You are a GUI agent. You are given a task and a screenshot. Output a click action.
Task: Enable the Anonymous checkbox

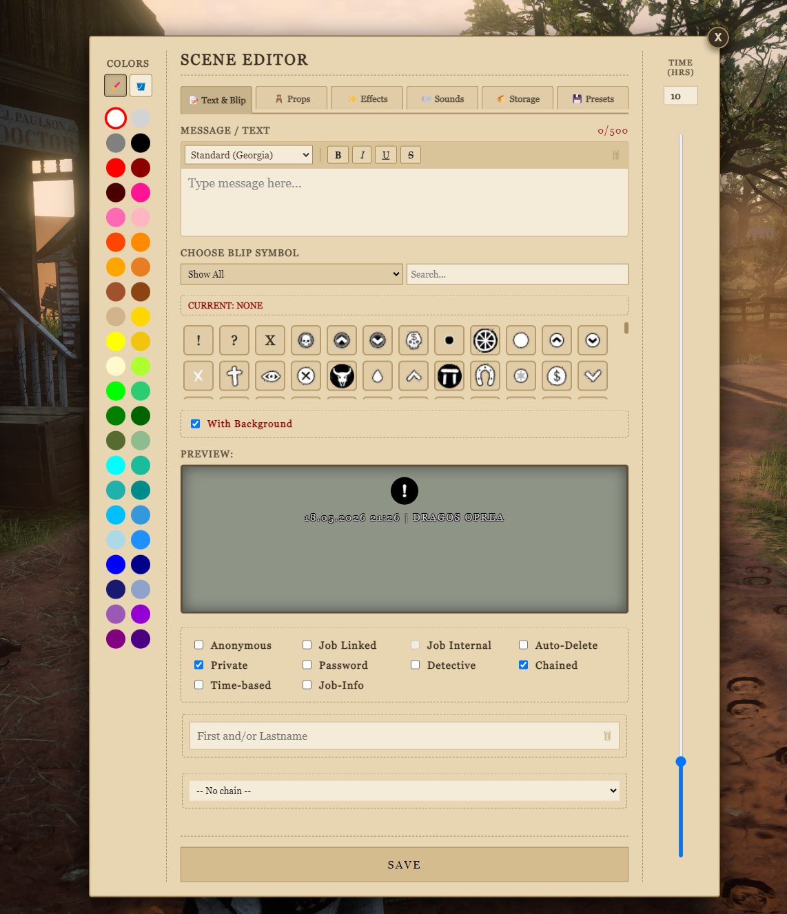click(199, 645)
